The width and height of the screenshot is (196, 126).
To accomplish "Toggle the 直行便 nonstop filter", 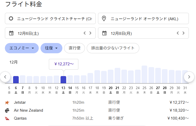I will click(x=74, y=48).
